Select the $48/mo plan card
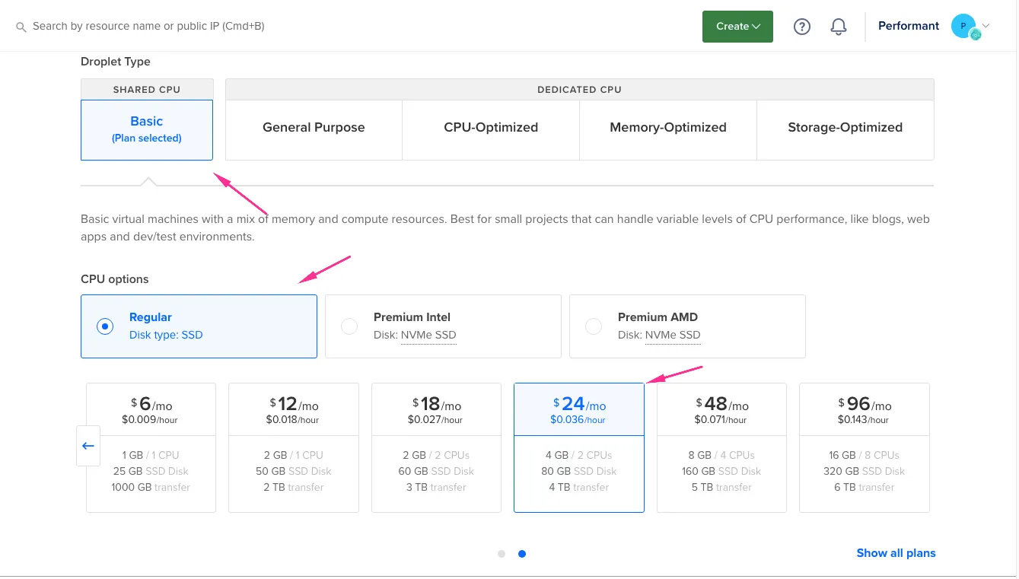Image resolution: width=1019 pixels, height=579 pixels. click(x=721, y=447)
